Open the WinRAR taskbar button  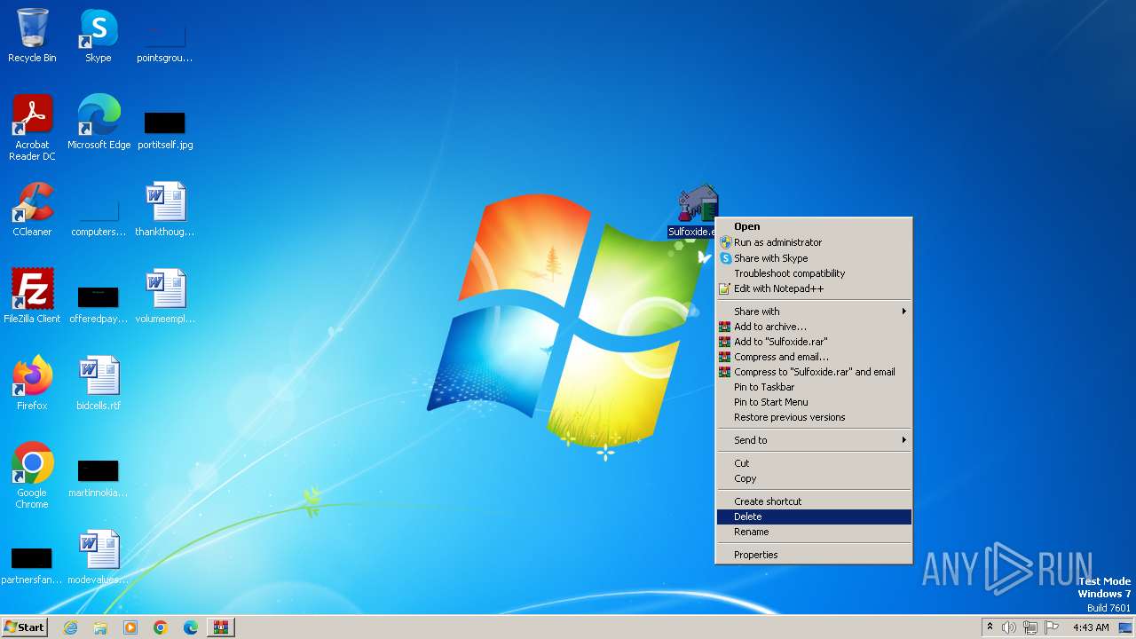pos(221,627)
